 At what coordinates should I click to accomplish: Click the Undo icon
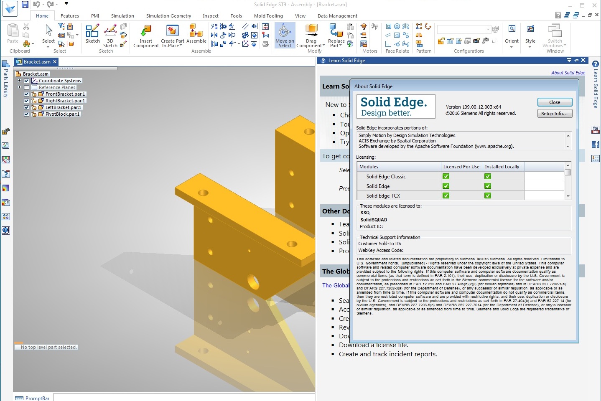coord(36,5)
